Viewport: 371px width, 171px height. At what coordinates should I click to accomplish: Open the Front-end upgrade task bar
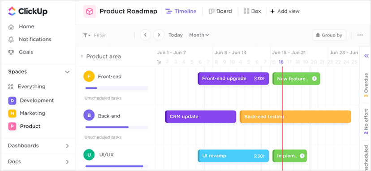[x=233, y=79]
